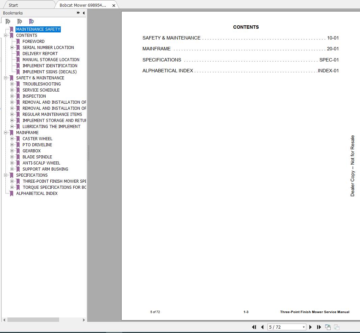Click the go-to bookmark icon with blue arrow
The height and width of the screenshot is (333, 360).
(x=31, y=22)
